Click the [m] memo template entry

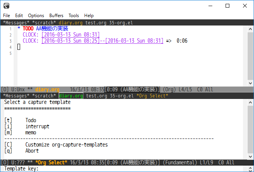20,132
